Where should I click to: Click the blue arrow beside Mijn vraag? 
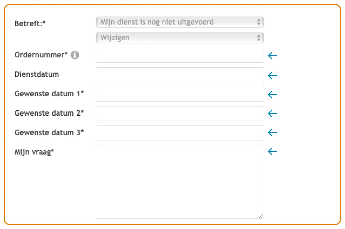[x=272, y=151]
